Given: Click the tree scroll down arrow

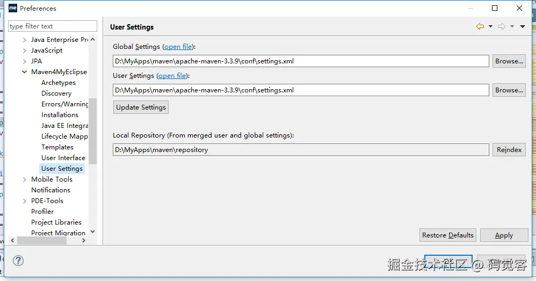Looking at the screenshot, I should (92, 232).
